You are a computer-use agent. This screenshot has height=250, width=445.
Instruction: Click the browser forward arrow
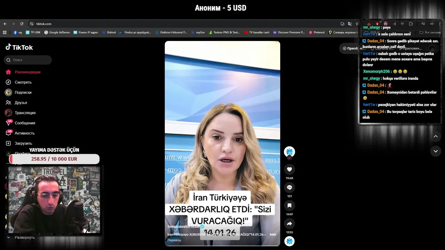[x=13, y=24]
